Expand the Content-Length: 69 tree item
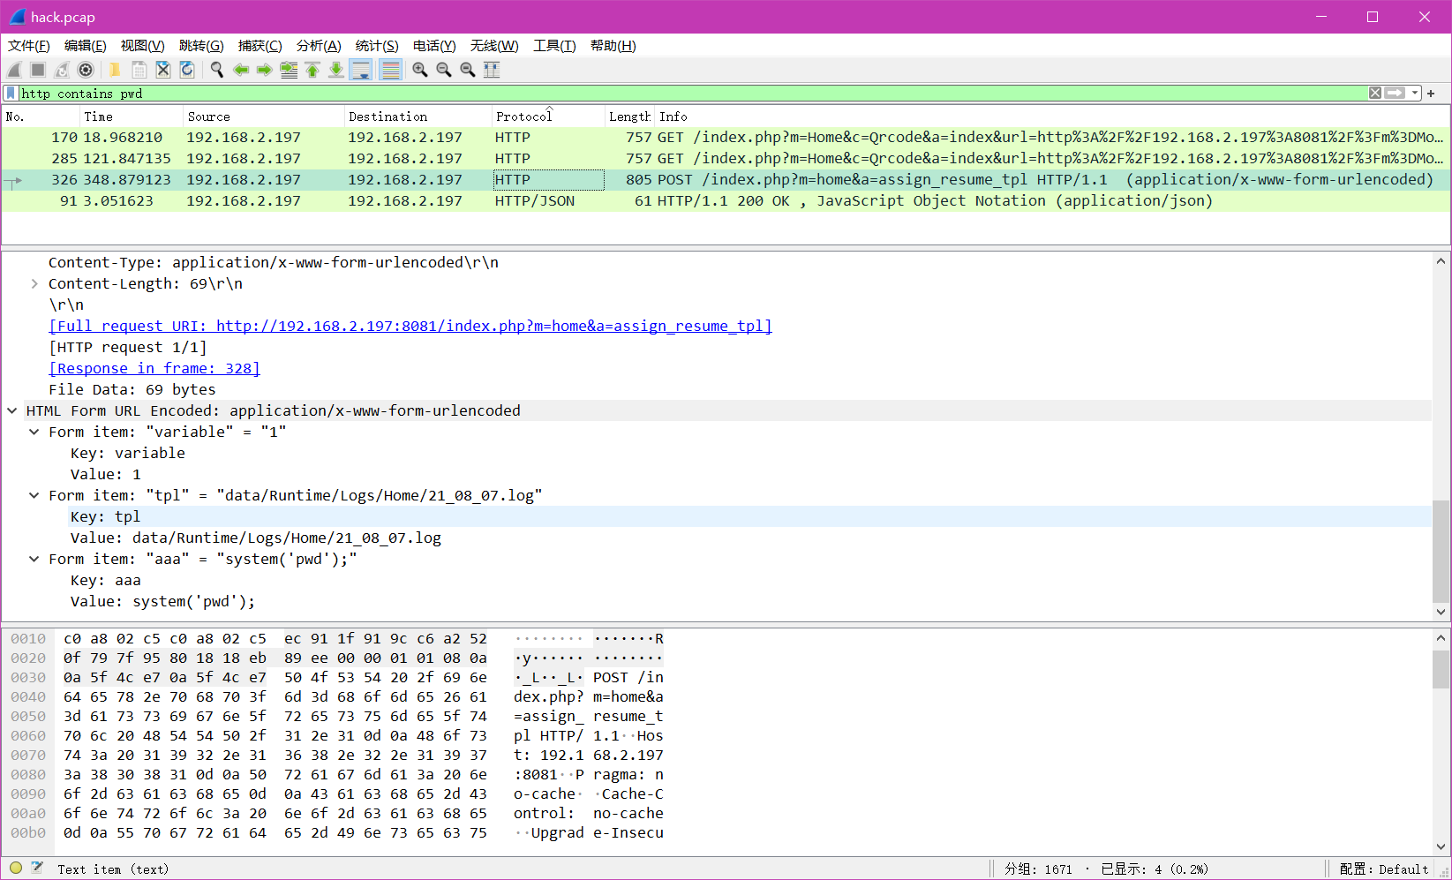 (x=34, y=284)
